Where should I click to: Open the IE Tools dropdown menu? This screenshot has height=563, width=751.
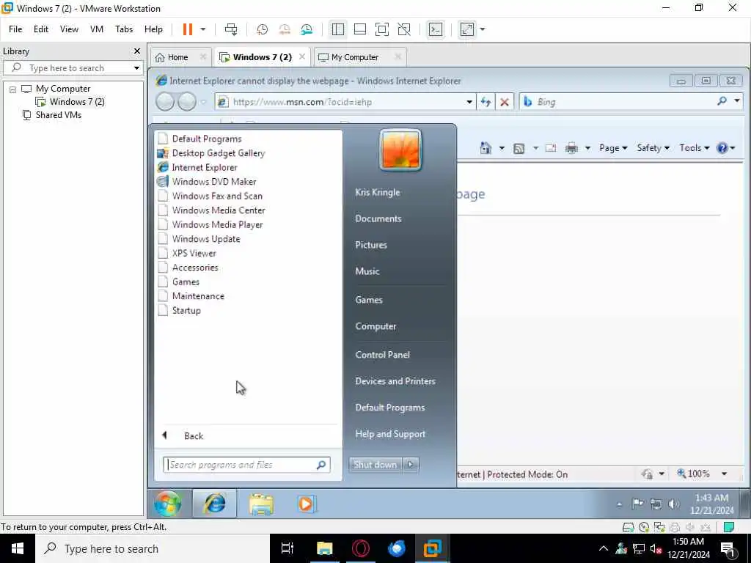point(694,148)
